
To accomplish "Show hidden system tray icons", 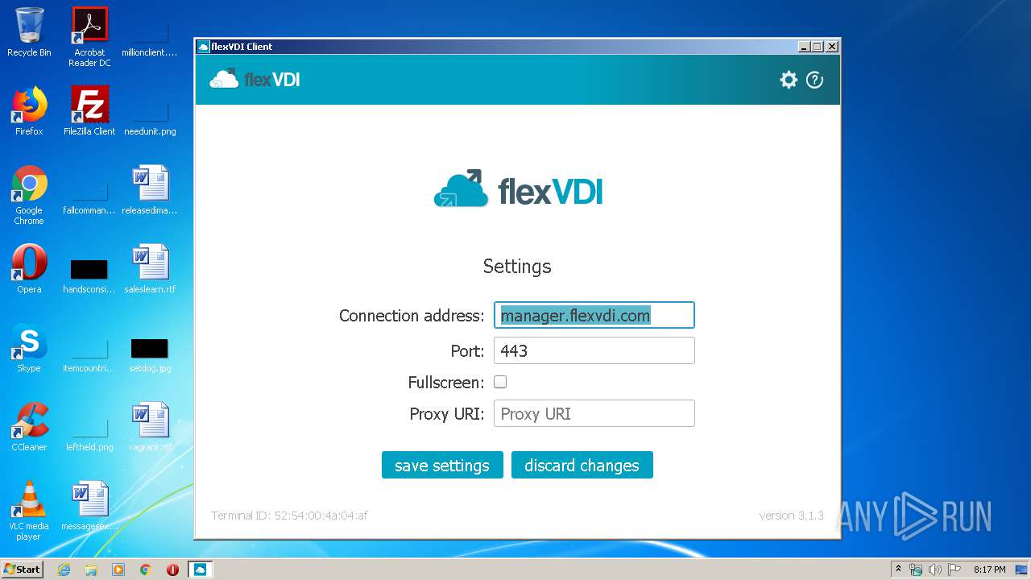I will (898, 570).
